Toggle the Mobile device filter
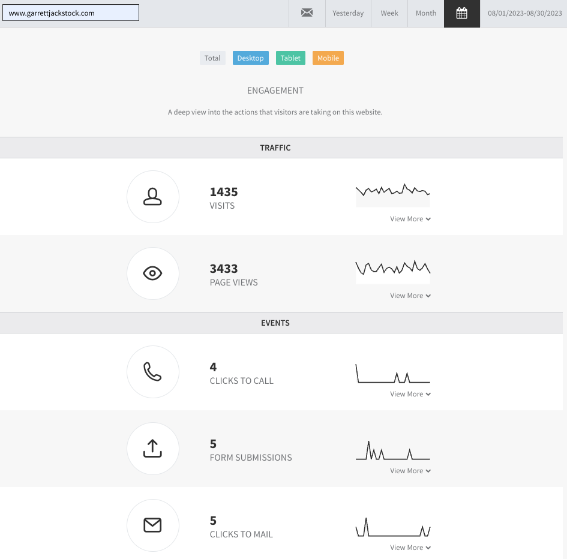The height and width of the screenshot is (559, 567). pos(328,58)
